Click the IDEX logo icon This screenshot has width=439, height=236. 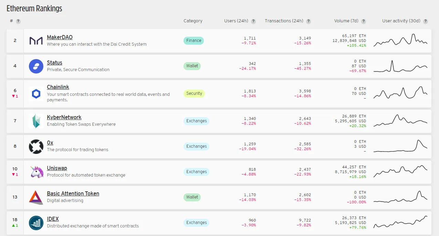[x=36, y=223]
